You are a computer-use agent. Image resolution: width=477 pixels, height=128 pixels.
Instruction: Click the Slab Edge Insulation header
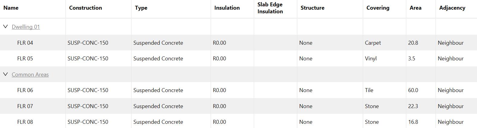click(x=270, y=8)
